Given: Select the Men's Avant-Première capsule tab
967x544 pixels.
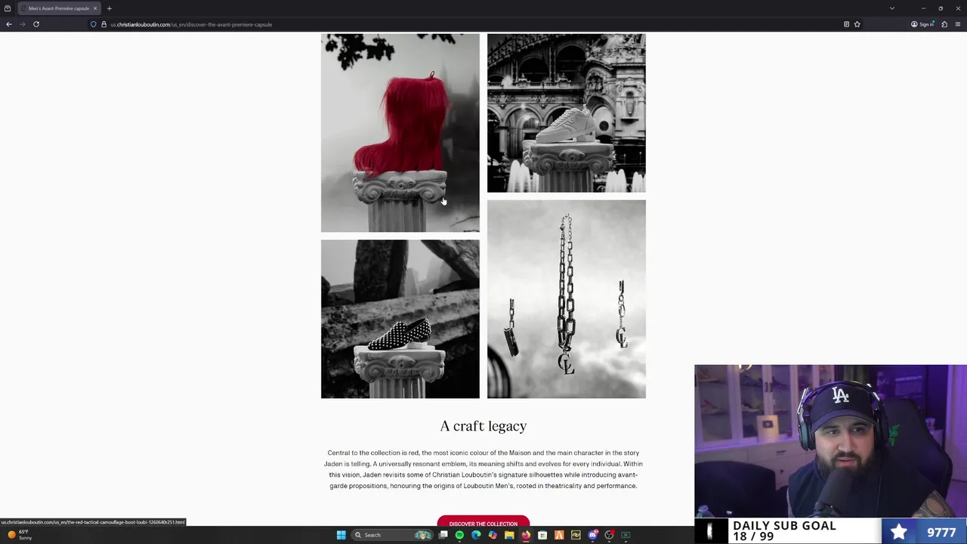Looking at the screenshot, I should coord(59,8).
